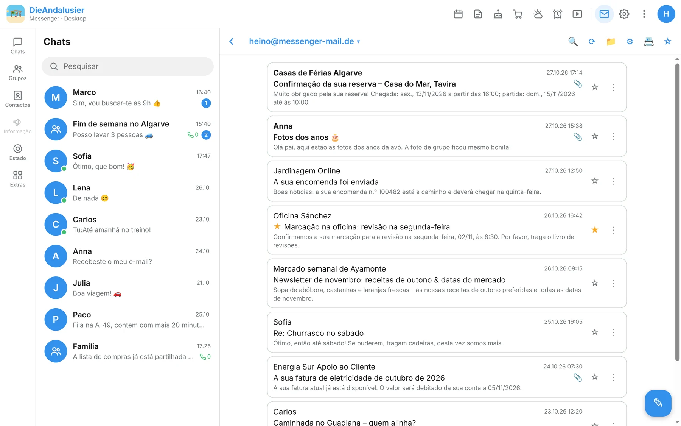Open the chat with Julia

pos(127,288)
